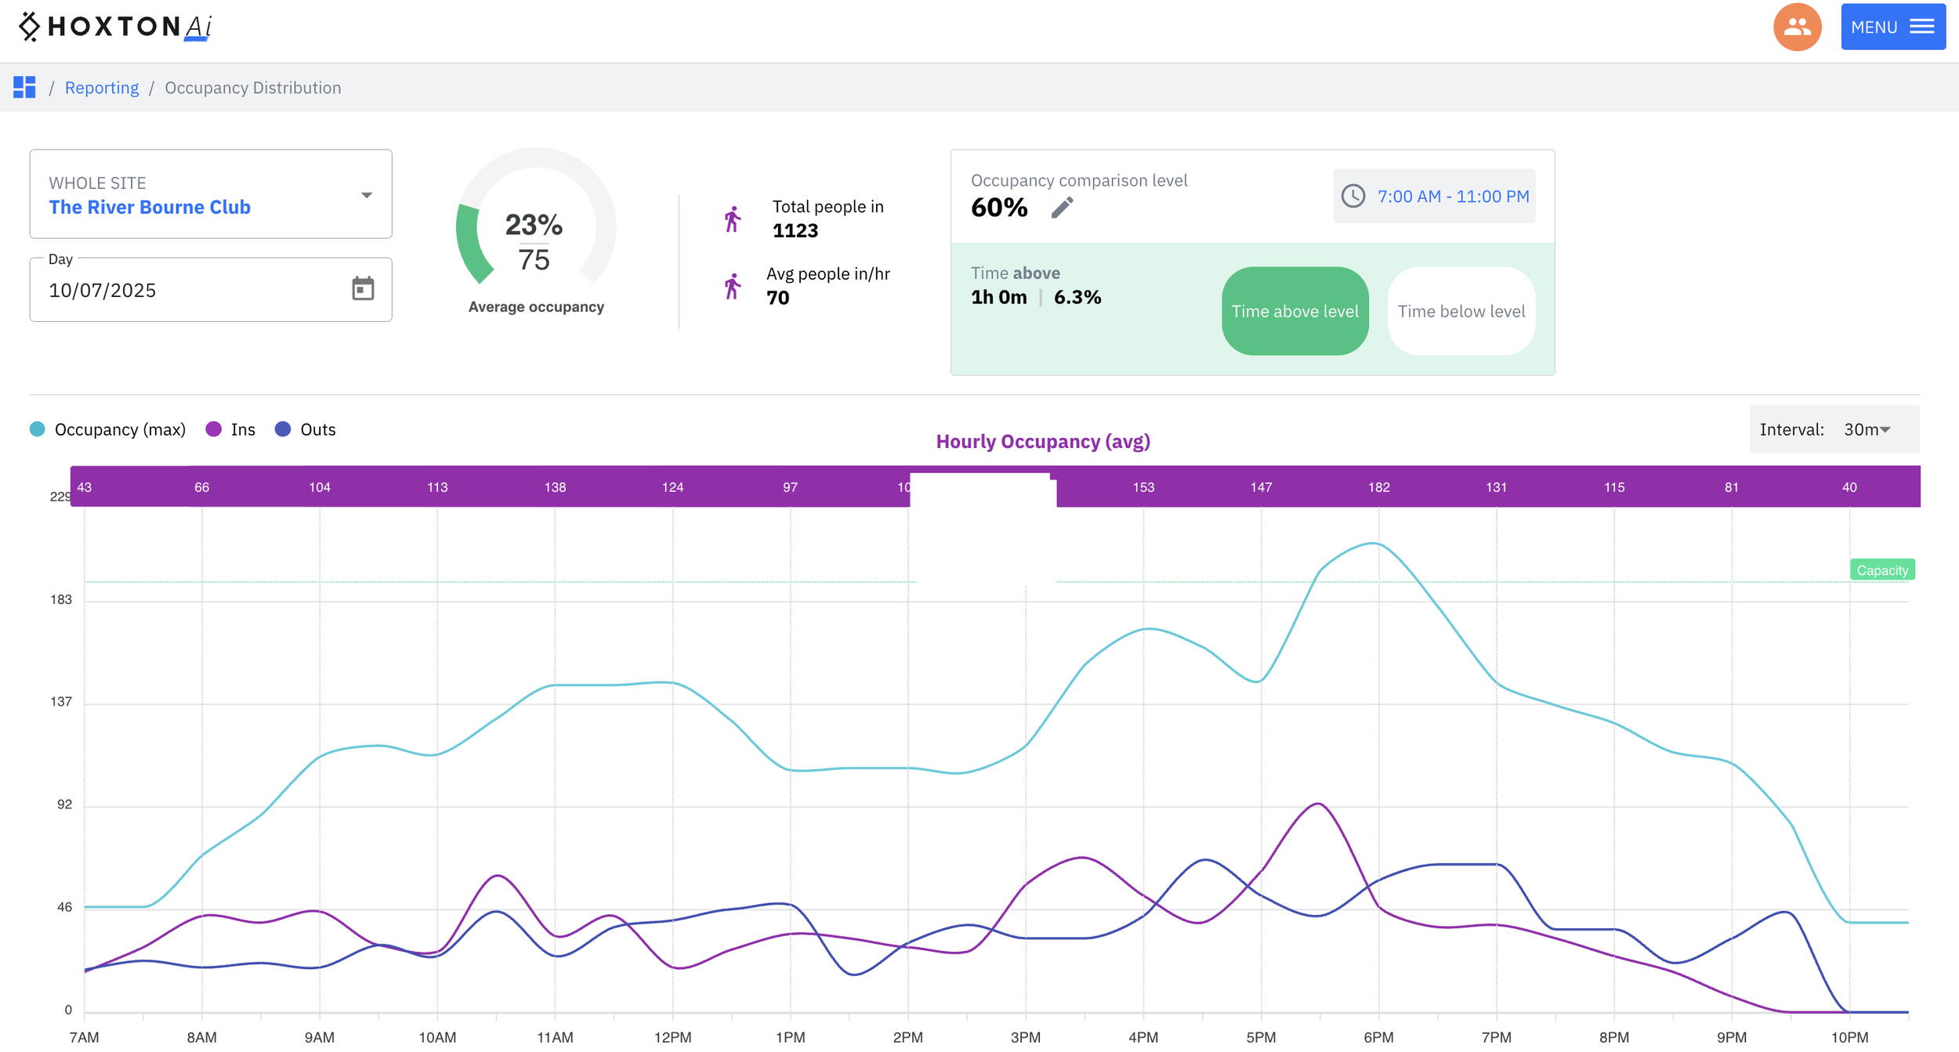Open the 7:00 AM - 11:00 PM time range selector

[1452, 197]
